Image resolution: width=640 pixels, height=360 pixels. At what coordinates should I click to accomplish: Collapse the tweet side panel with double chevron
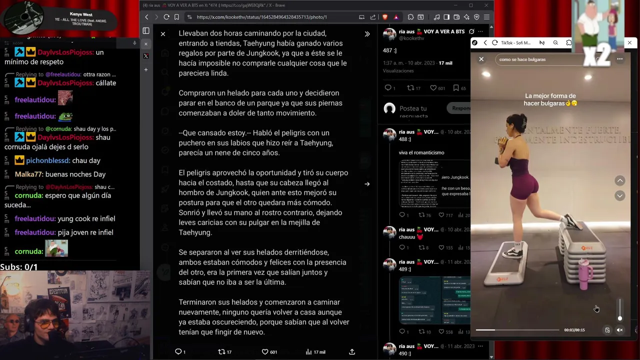tap(367, 34)
